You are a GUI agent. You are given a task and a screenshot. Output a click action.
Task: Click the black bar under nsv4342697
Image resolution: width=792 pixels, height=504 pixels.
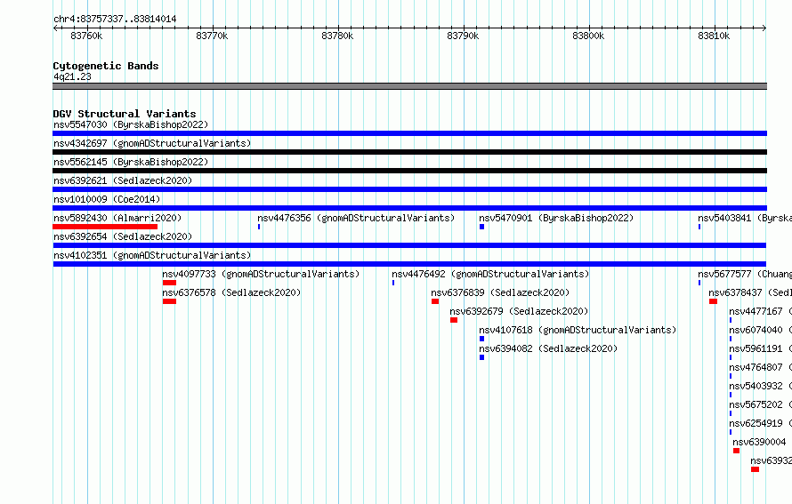tap(409, 152)
